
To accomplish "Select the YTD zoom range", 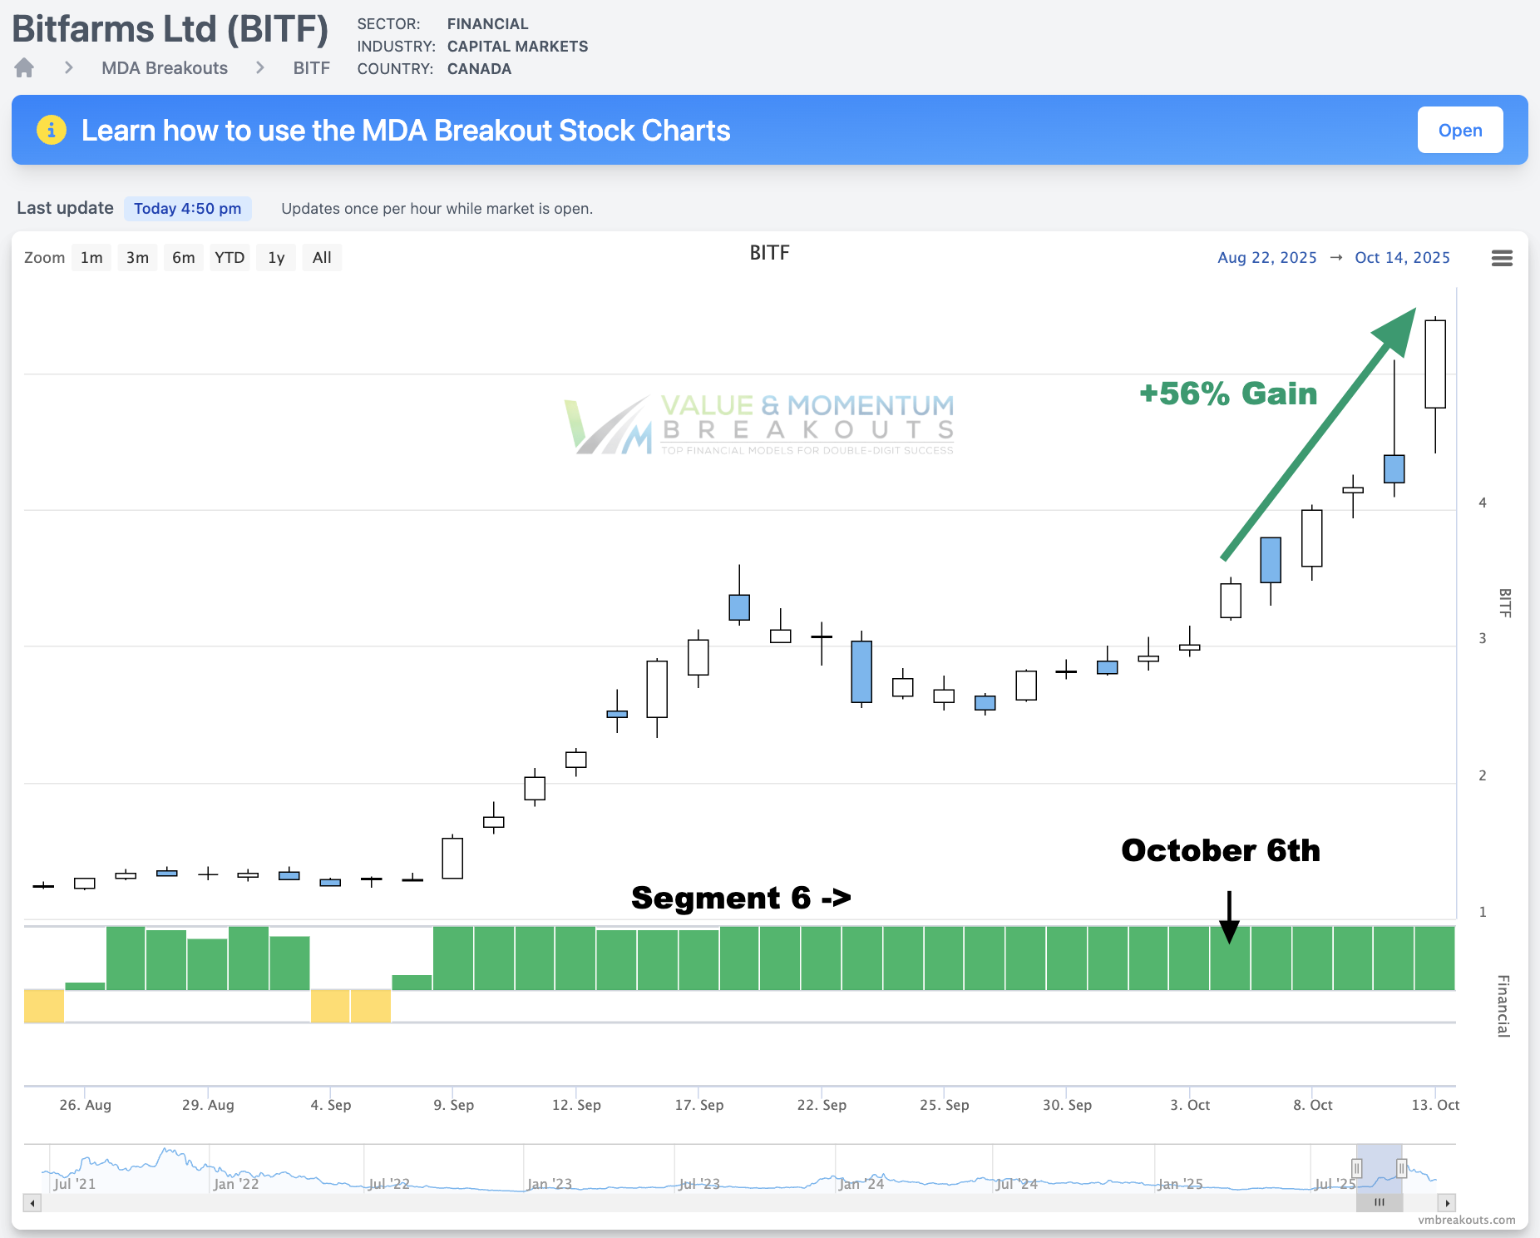I will tap(230, 257).
